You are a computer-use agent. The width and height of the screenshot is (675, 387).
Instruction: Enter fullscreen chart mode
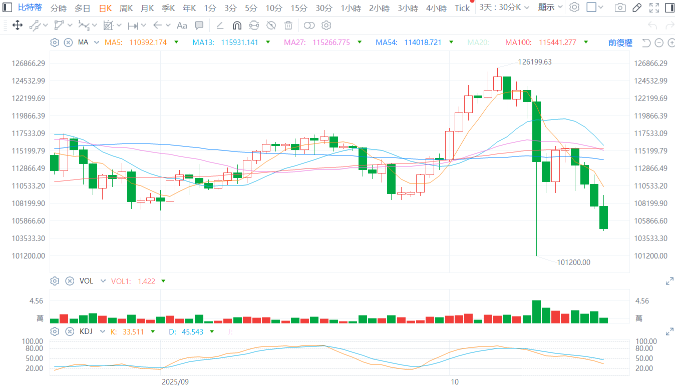pyautogui.click(x=653, y=7)
